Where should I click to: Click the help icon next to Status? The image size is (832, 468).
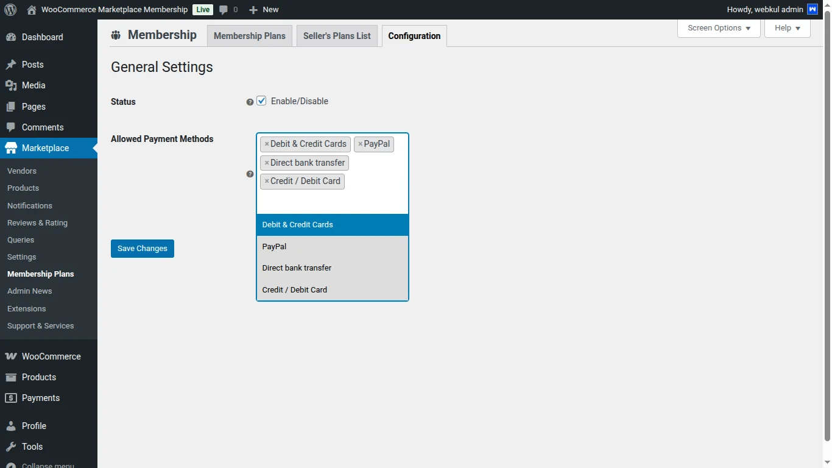pyautogui.click(x=250, y=102)
